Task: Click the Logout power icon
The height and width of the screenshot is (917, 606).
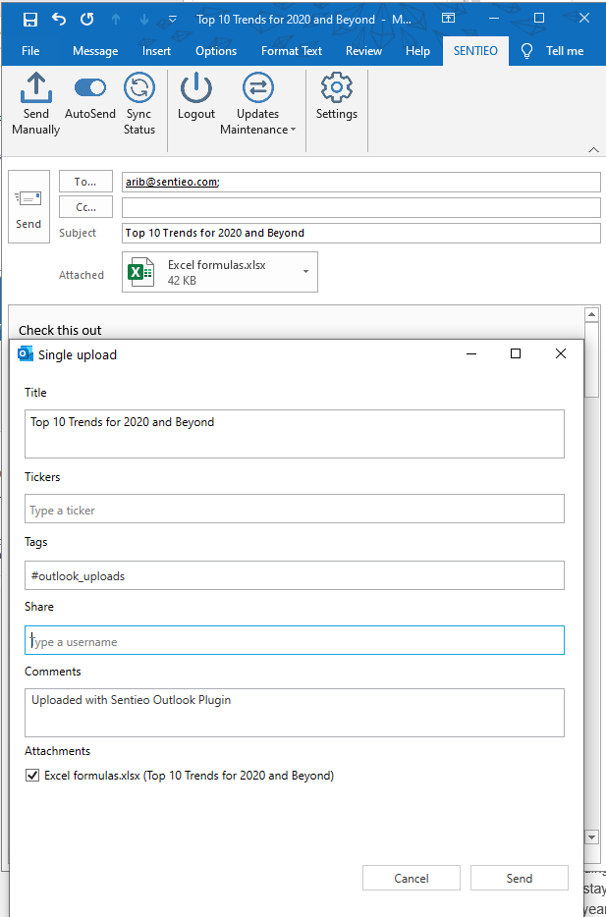Action: coord(196,87)
